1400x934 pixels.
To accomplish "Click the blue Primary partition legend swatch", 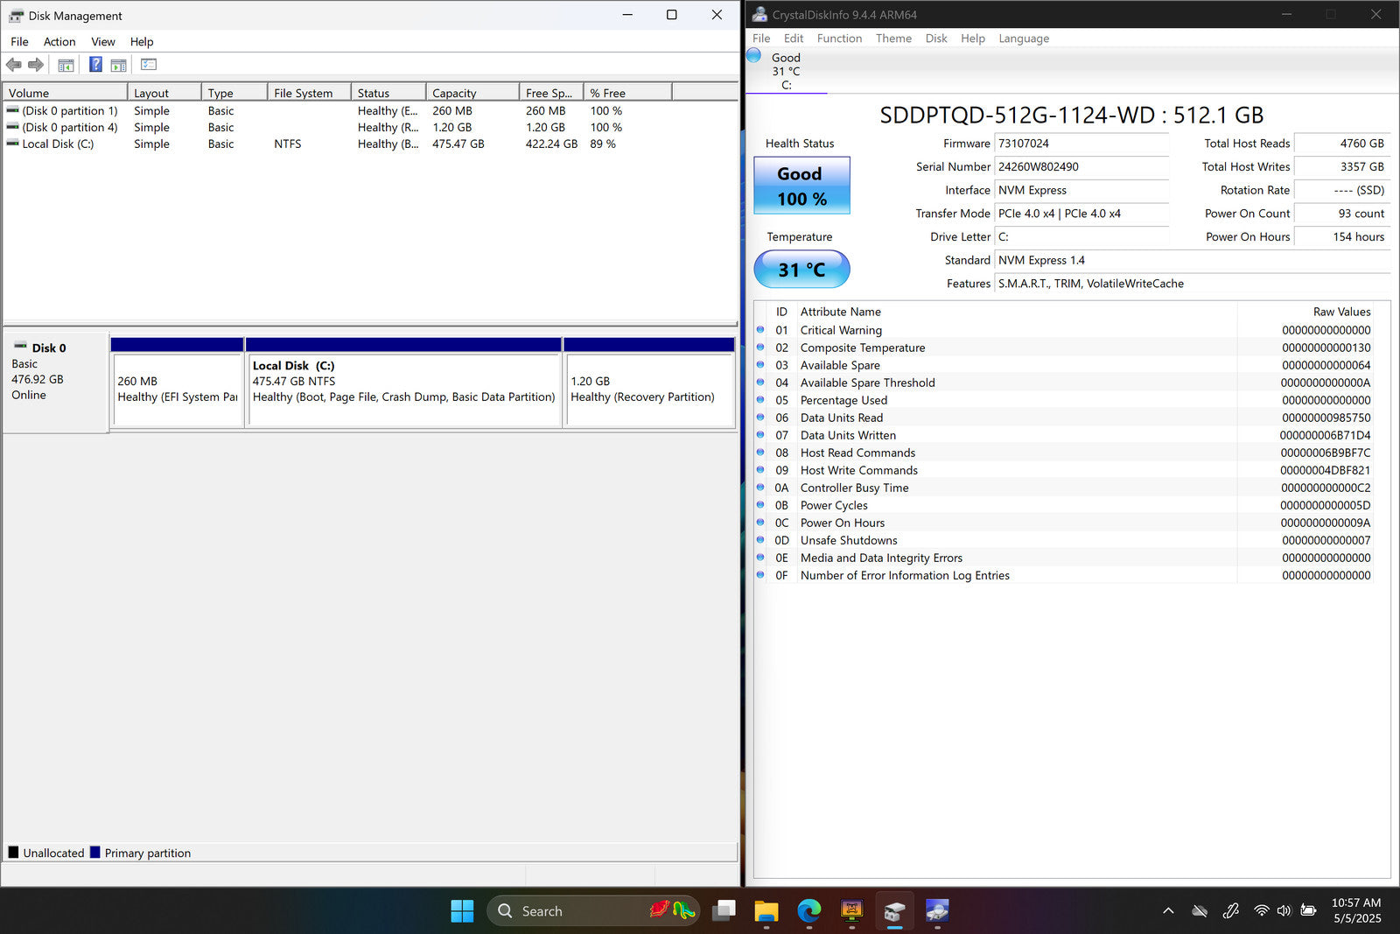I will point(95,853).
